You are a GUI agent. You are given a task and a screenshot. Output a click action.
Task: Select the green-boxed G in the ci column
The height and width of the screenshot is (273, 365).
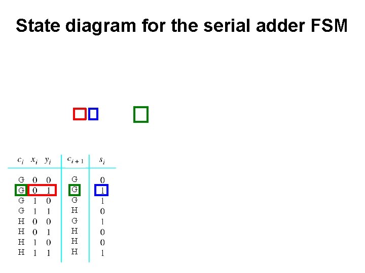[x=21, y=190]
